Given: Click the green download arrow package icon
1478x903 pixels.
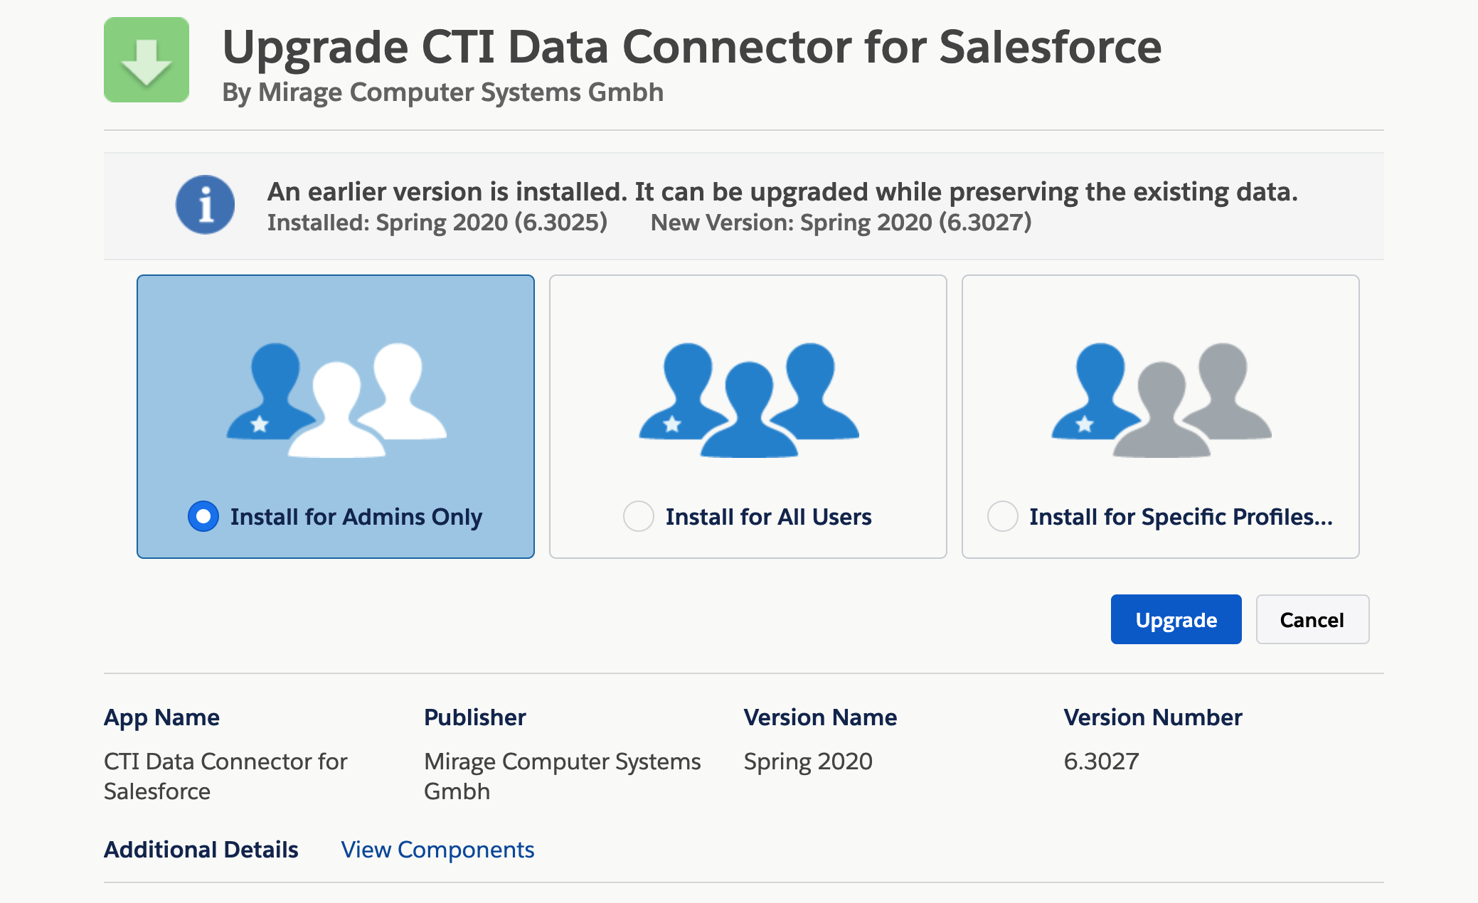Looking at the screenshot, I should [x=147, y=60].
